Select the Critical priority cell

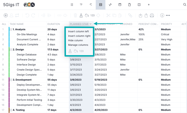(165, 34)
